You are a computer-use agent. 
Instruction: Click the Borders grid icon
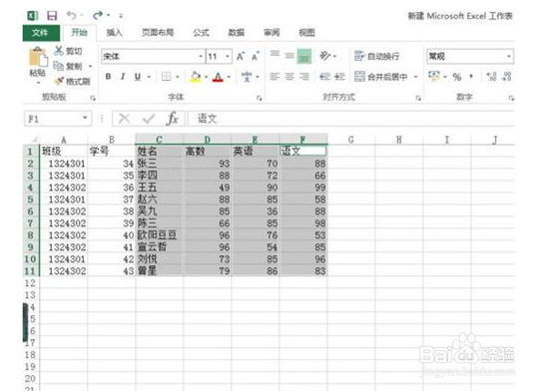(166, 77)
